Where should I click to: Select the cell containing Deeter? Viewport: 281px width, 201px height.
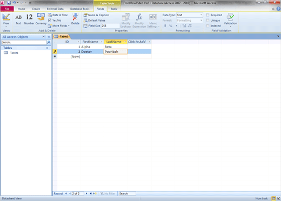[92, 52]
